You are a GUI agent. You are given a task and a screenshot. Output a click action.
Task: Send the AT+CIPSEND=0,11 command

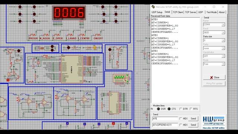[x=193, y=125]
